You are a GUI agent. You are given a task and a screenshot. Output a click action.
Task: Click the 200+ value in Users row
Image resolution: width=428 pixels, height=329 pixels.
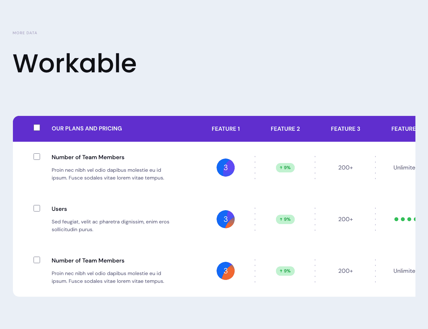point(345,219)
